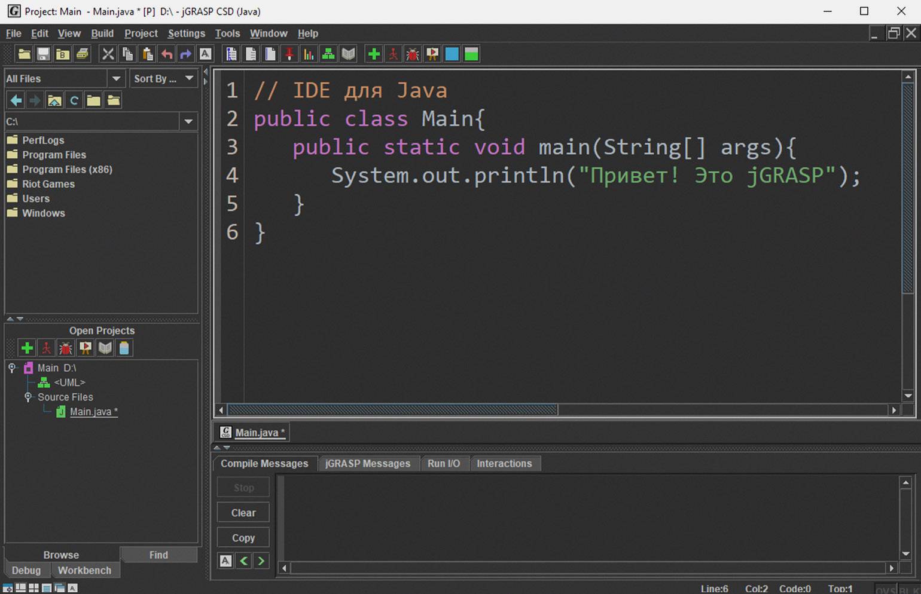This screenshot has width=921, height=594.
Task: Click the 'A' font icon below Copy button
Action: tap(225, 561)
